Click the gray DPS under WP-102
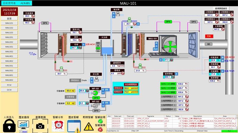This screenshot has width=238, height=133. [96, 110]
